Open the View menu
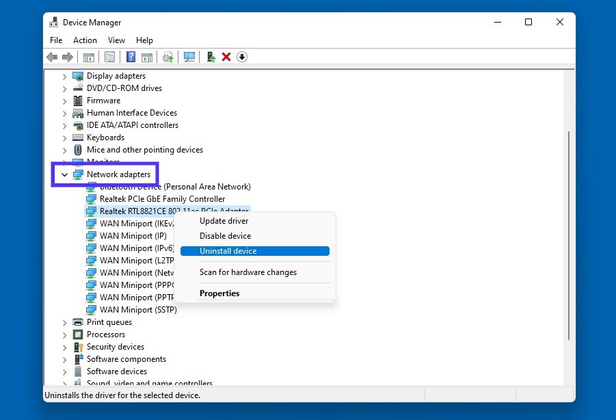This screenshot has height=420, width=616. pos(116,40)
